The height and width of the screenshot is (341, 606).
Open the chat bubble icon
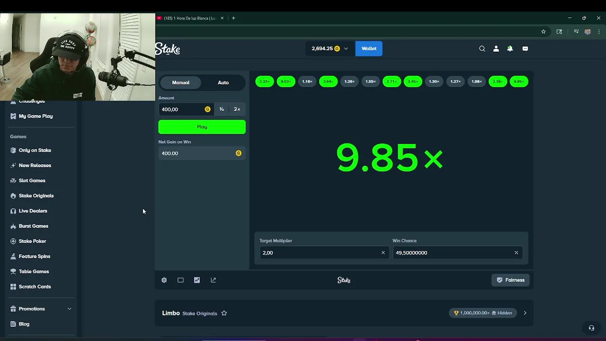(525, 48)
